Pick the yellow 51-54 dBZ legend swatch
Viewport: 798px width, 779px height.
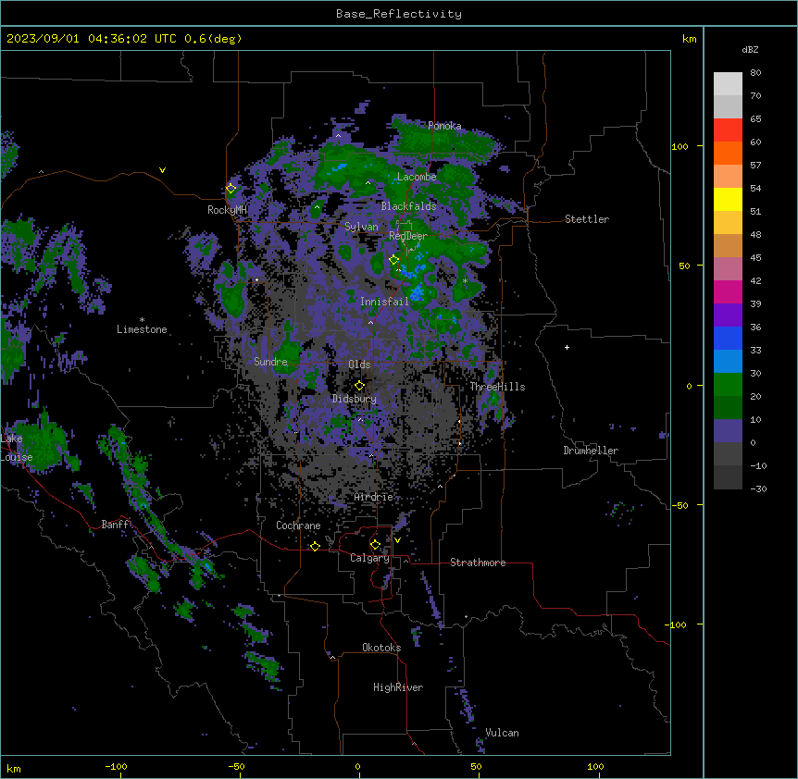(728, 199)
